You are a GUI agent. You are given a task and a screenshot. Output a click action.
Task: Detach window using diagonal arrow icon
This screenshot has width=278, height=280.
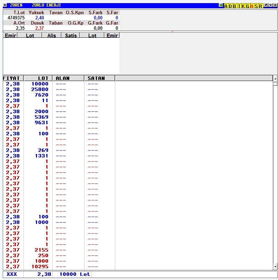(266, 6)
